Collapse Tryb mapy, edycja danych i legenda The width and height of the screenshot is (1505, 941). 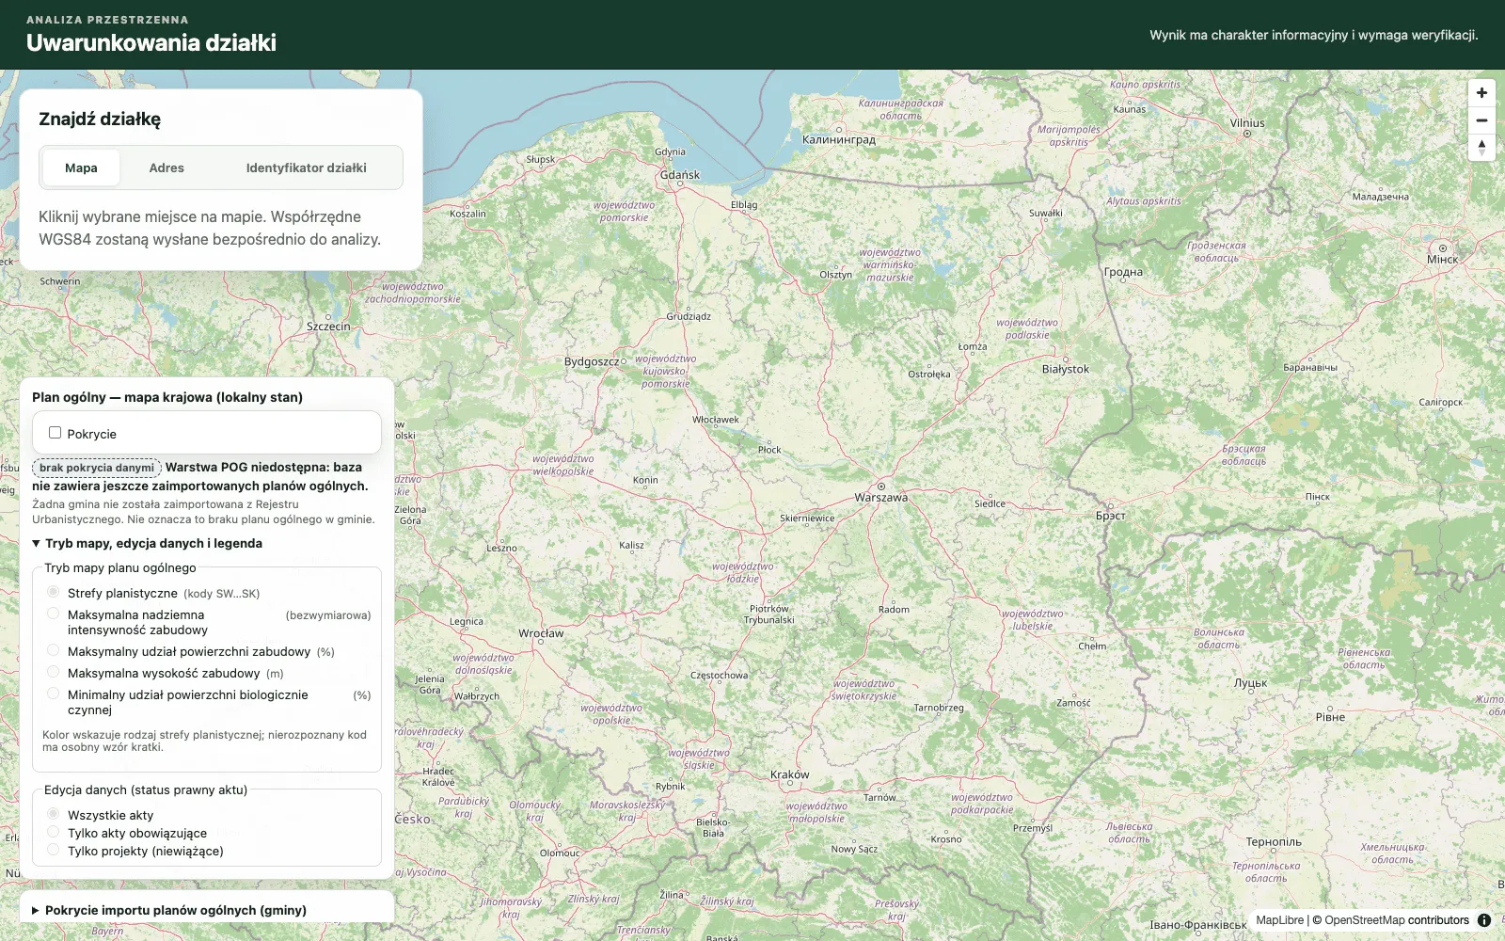(147, 543)
